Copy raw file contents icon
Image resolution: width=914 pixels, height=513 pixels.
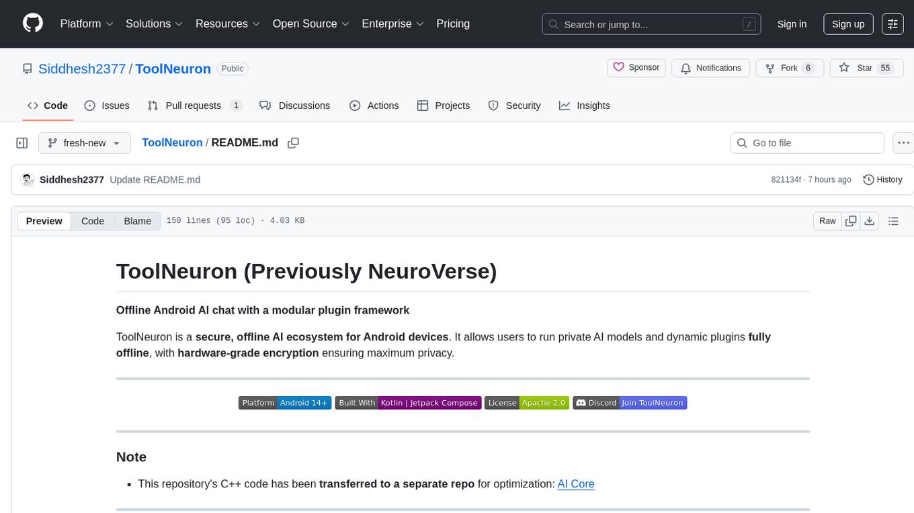[x=851, y=221]
